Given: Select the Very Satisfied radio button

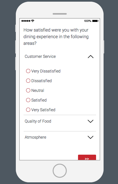Looking at the screenshot, I should 28,110.
